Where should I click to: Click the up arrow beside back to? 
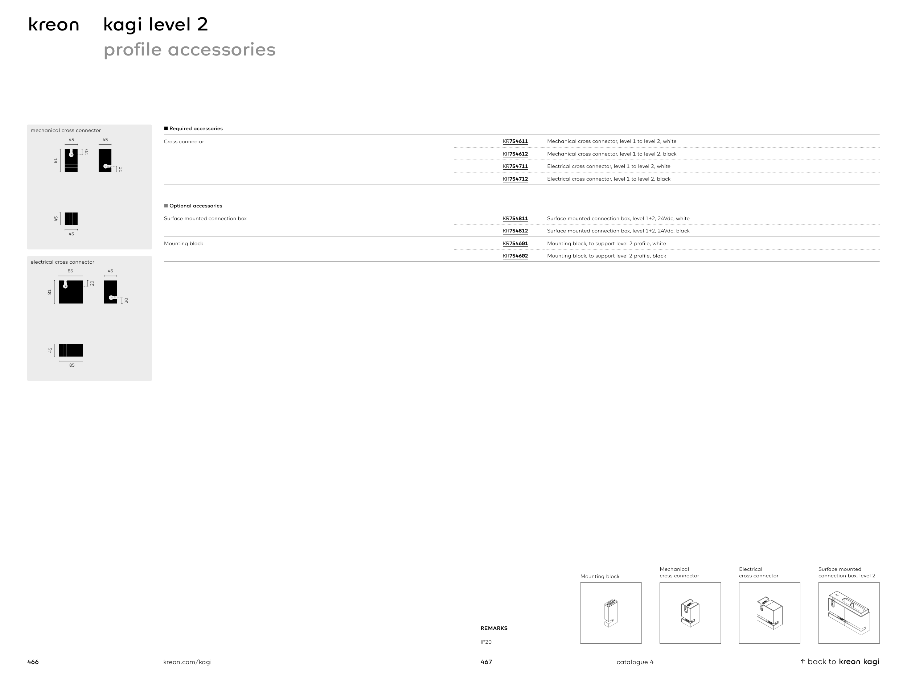tap(803, 662)
